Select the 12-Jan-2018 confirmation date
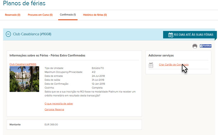 [x=98, y=84]
